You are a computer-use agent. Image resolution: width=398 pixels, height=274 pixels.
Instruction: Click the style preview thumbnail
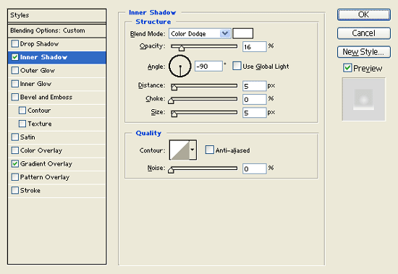coord(364,99)
